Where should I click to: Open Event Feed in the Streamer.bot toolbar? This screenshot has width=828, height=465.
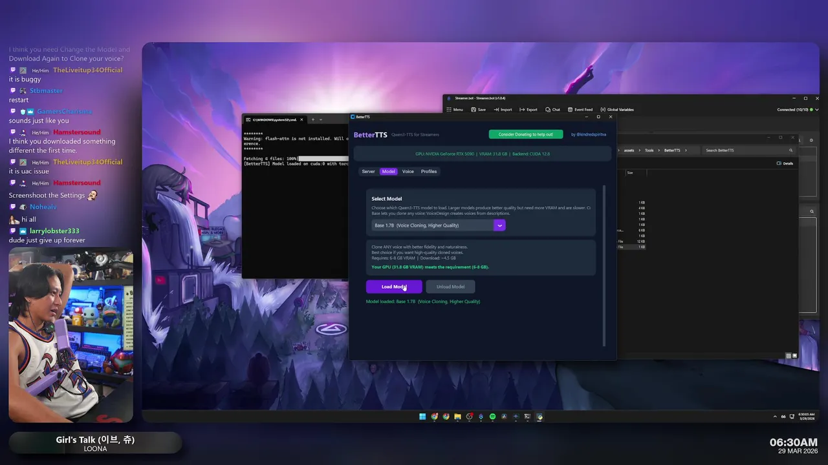click(x=580, y=110)
